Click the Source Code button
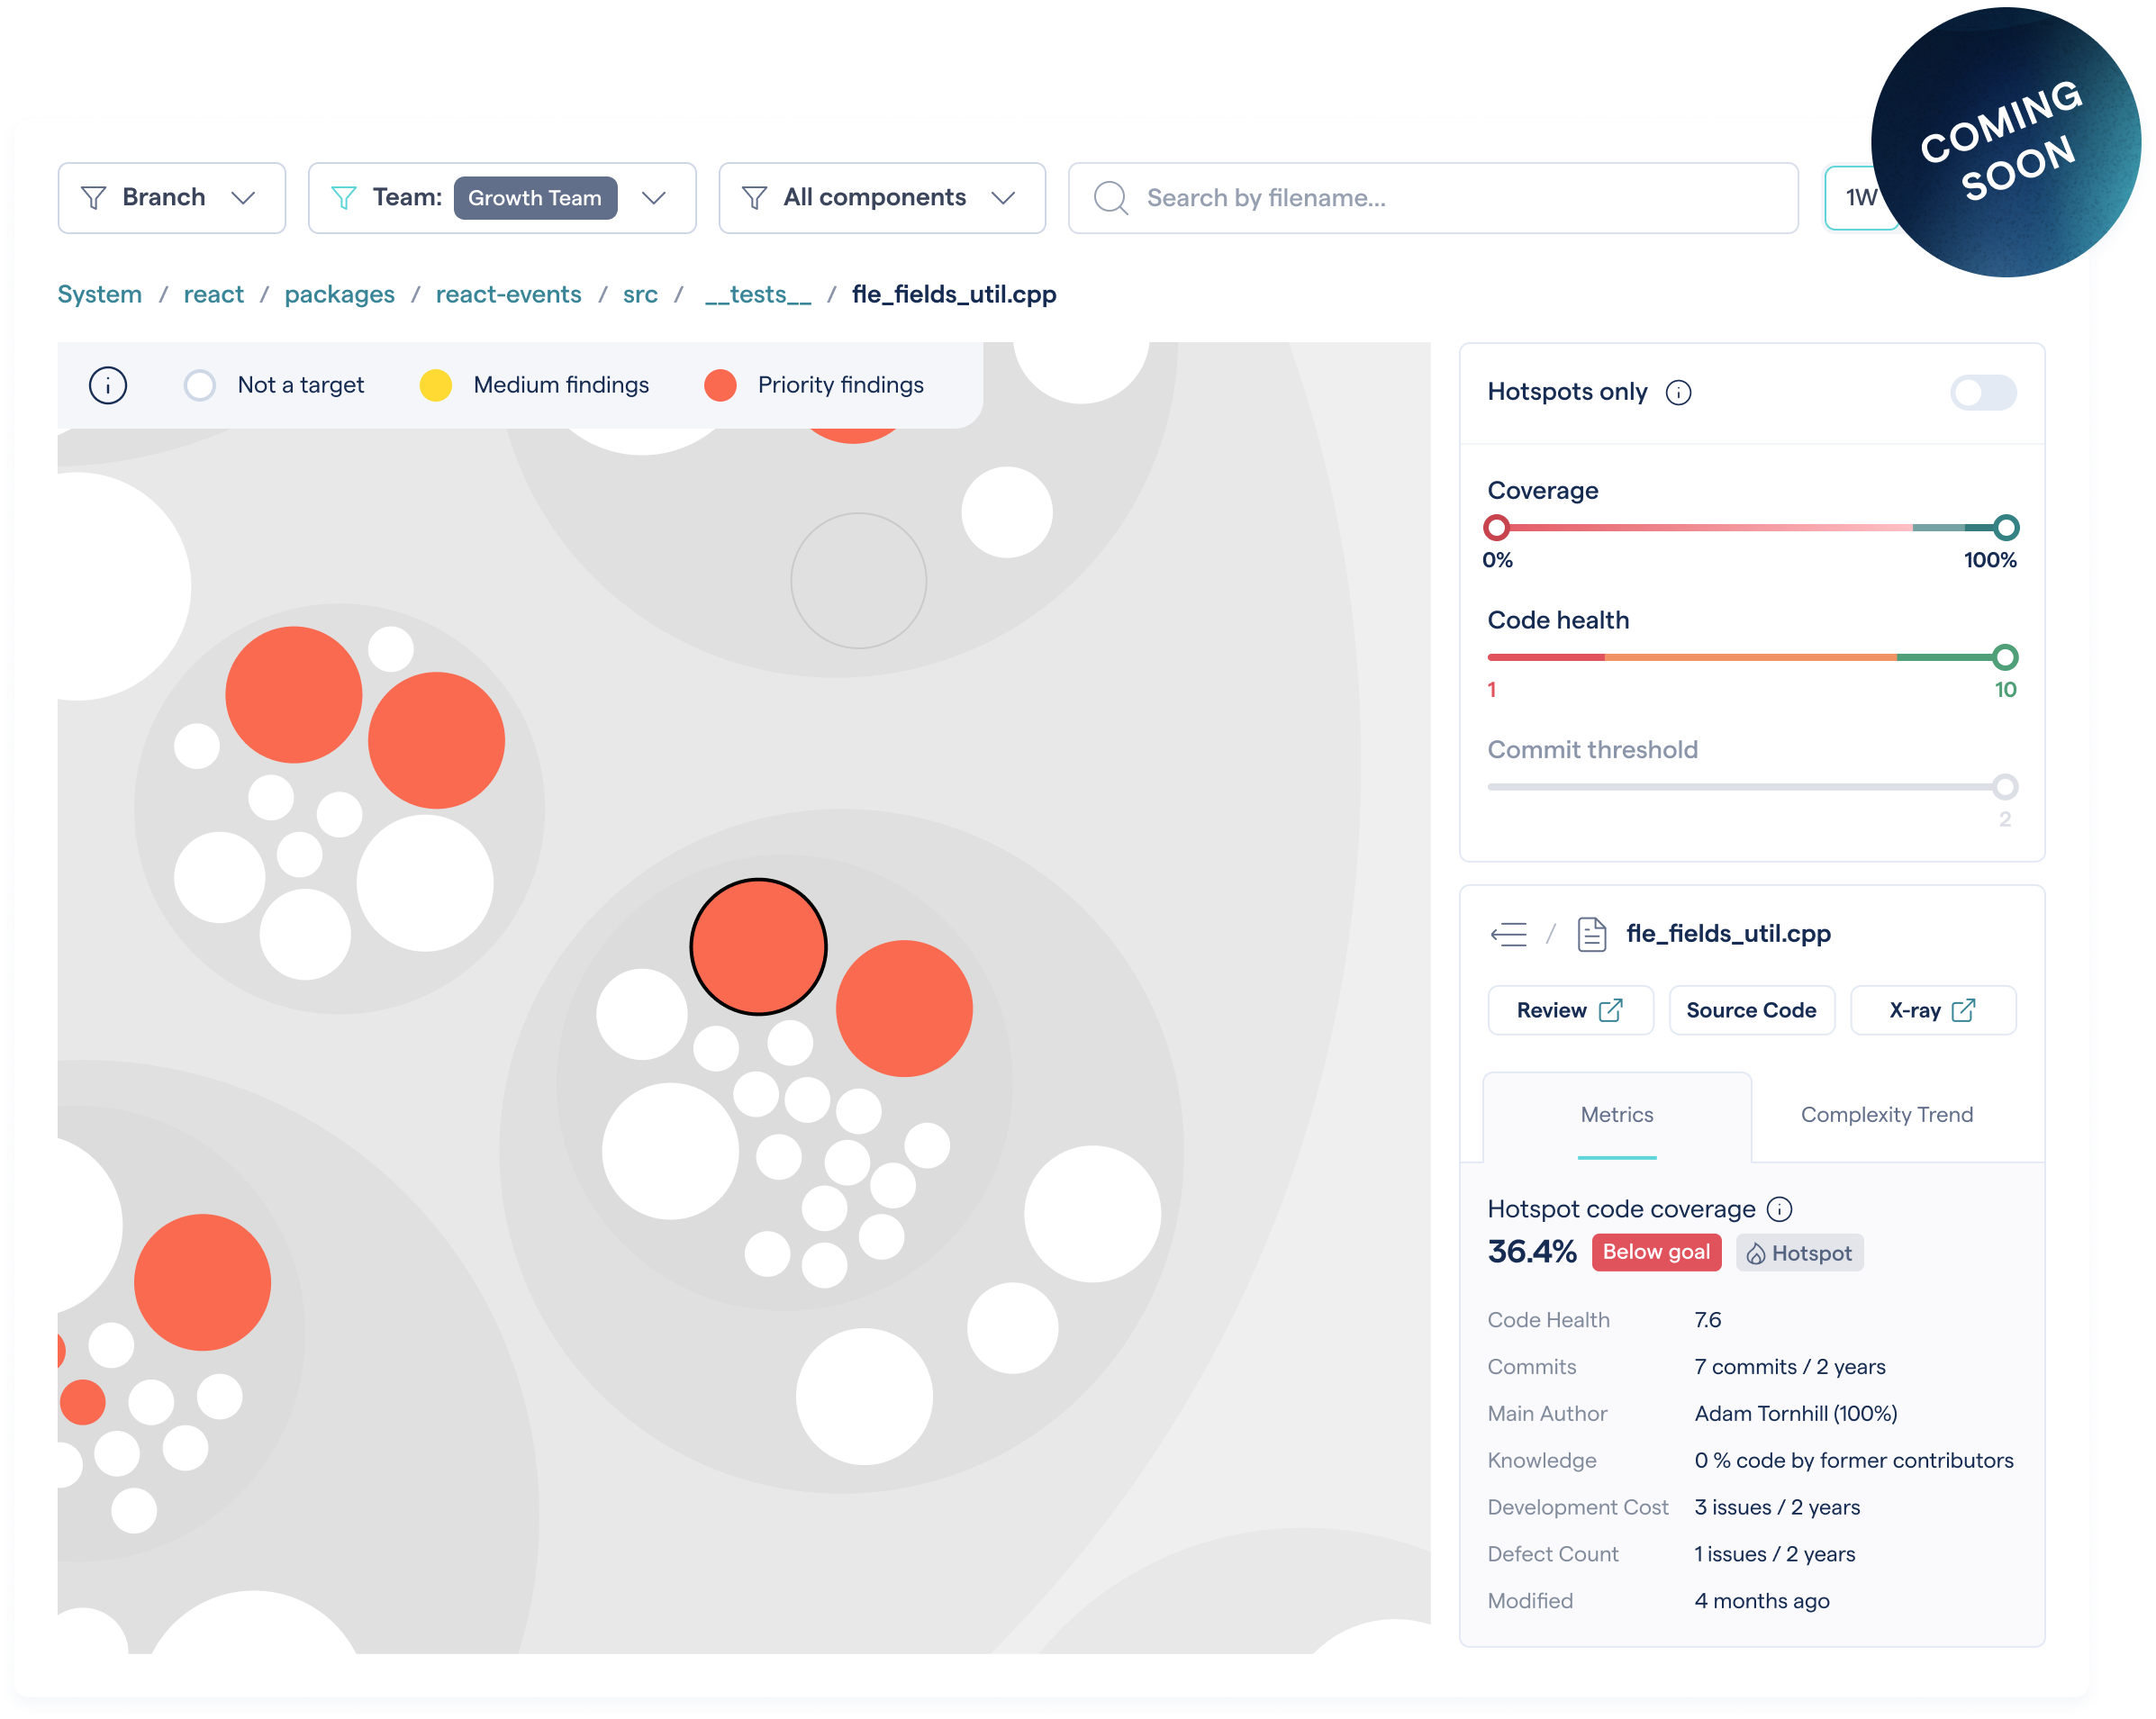The width and height of the screenshot is (2156, 1719). [x=1750, y=1010]
